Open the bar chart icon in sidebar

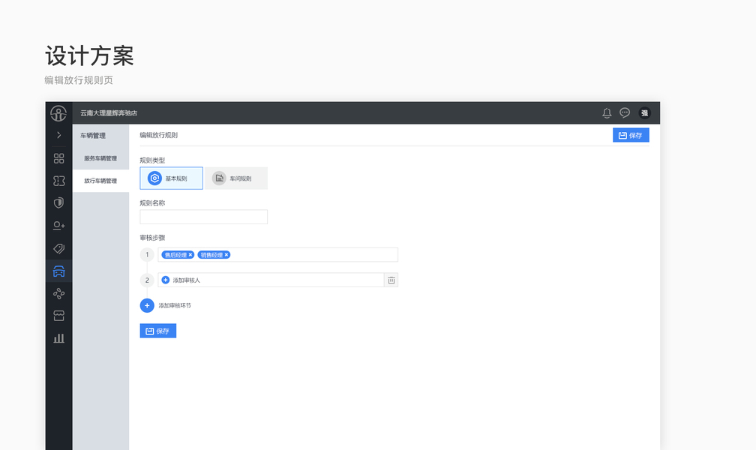pos(58,338)
